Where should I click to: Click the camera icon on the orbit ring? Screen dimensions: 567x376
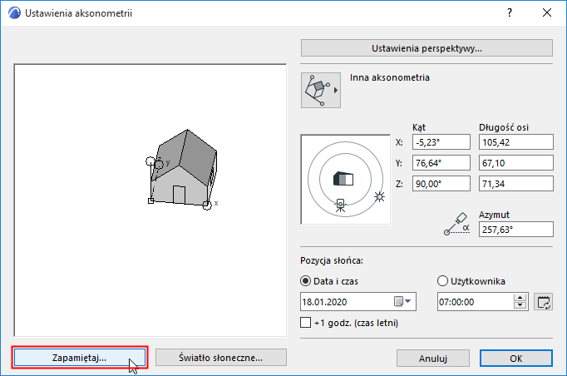(x=340, y=205)
